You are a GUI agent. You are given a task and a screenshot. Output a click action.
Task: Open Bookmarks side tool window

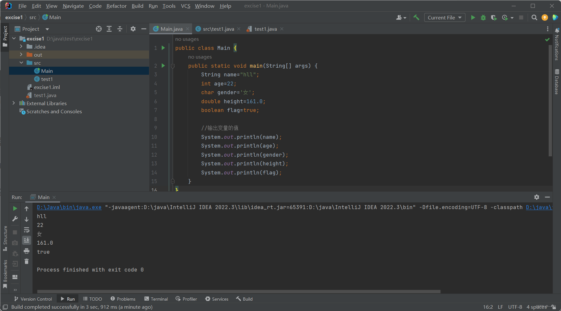(x=5, y=274)
